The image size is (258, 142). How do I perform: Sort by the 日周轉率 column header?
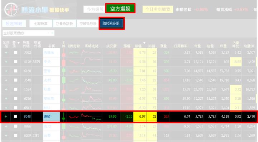coord(181,46)
